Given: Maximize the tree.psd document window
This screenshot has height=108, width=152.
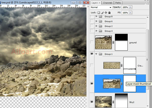Looking at the screenshot, I should click(x=80, y=2).
